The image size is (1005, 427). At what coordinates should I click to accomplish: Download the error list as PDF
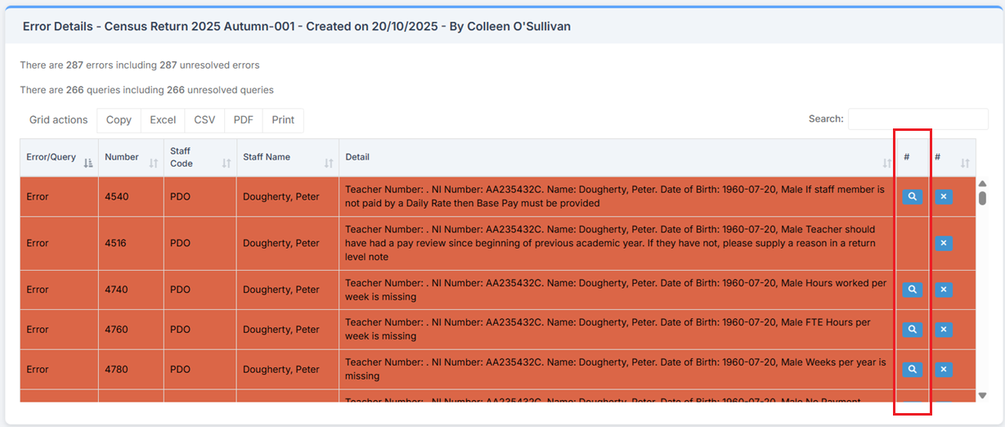click(244, 120)
